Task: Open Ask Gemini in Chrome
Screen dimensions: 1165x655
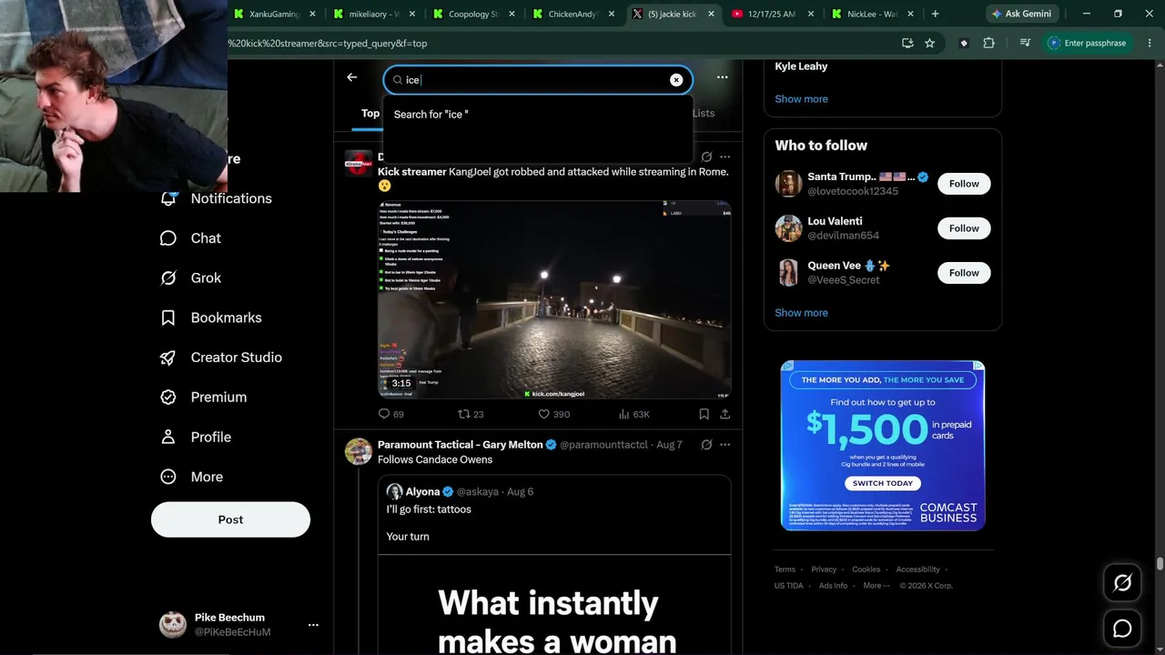Action: [x=1021, y=14]
